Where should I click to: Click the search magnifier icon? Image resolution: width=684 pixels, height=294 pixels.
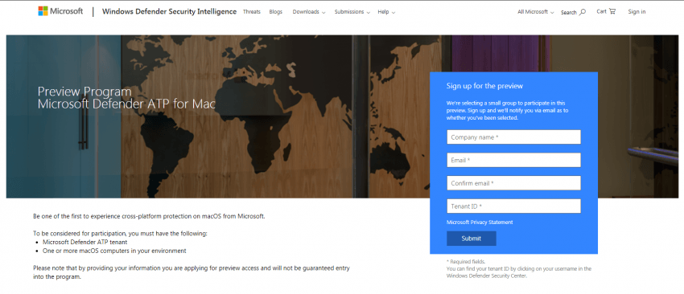583,12
